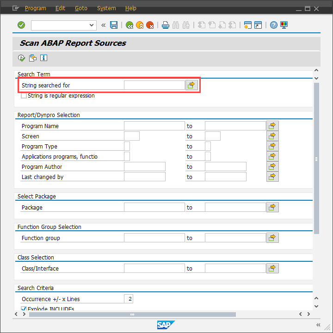Open multiple selection for Package
333x333 pixels.
pyautogui.click(x=272, y=207)
